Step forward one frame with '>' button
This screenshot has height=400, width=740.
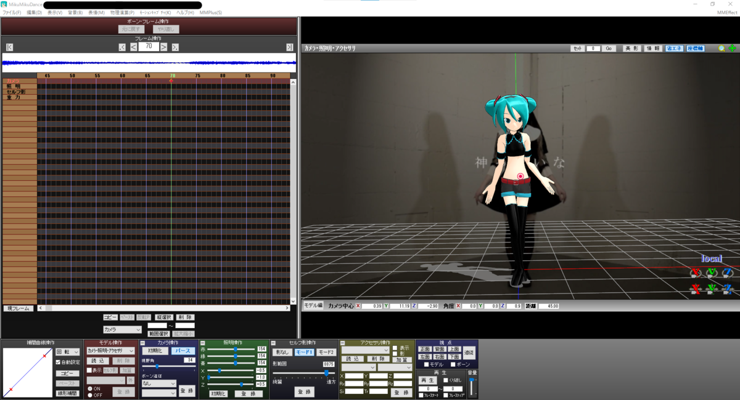tap(164, 47)
